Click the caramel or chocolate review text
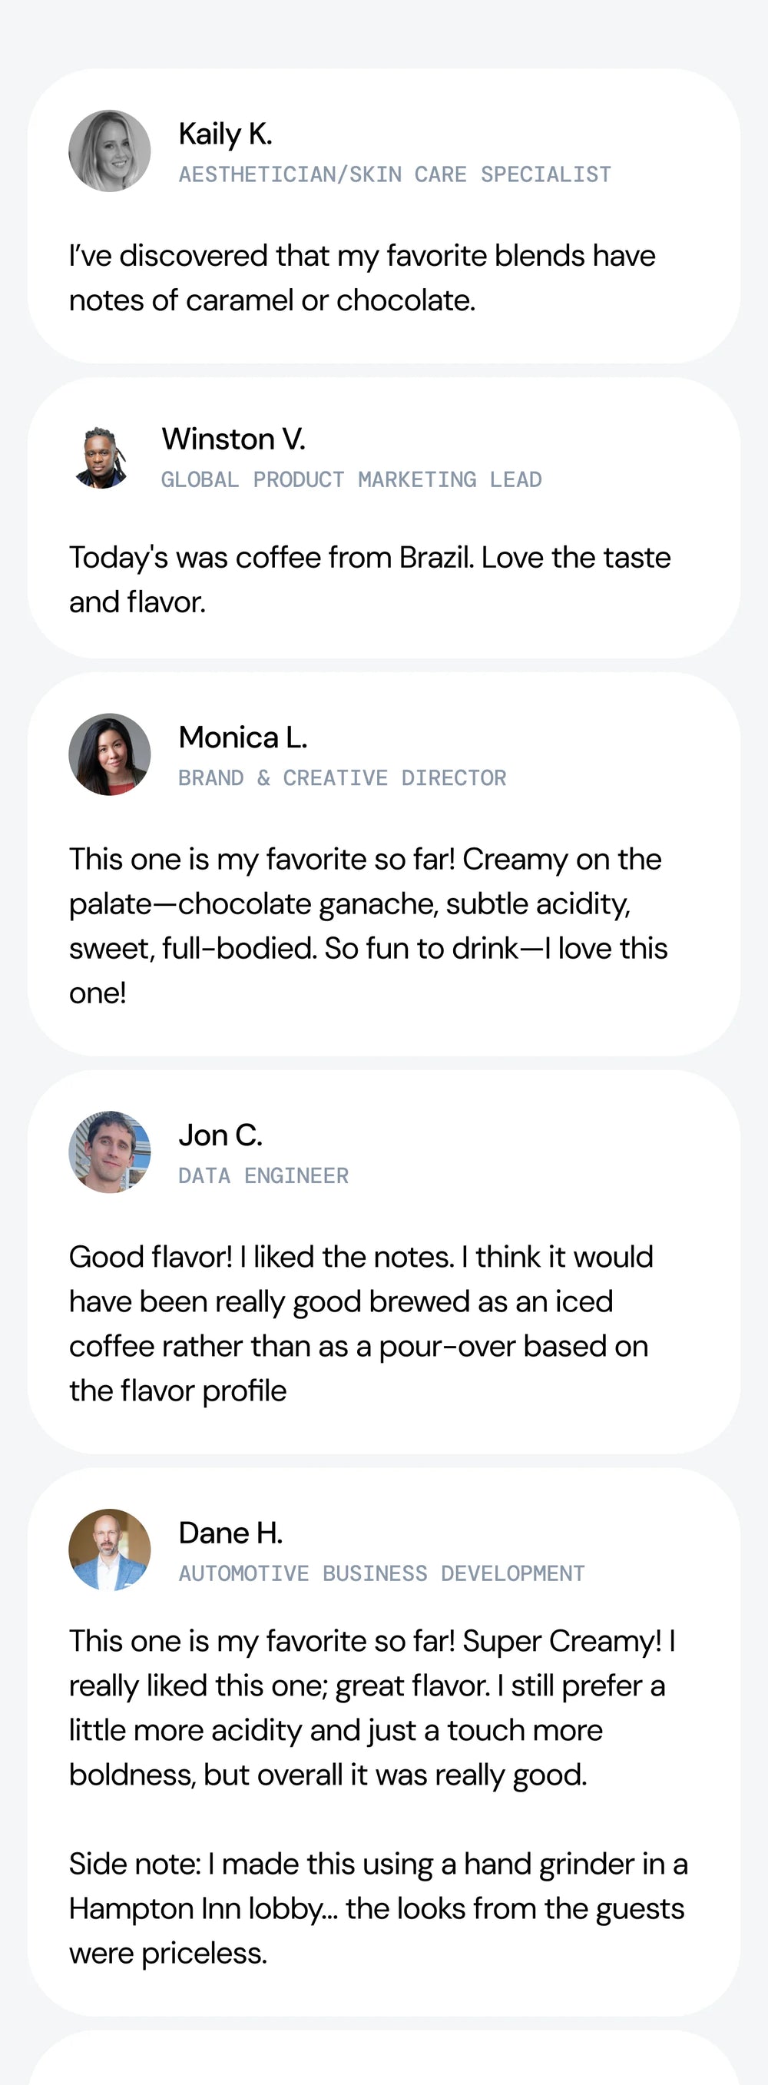768x2085 pixels. click(x=362, y=277)
